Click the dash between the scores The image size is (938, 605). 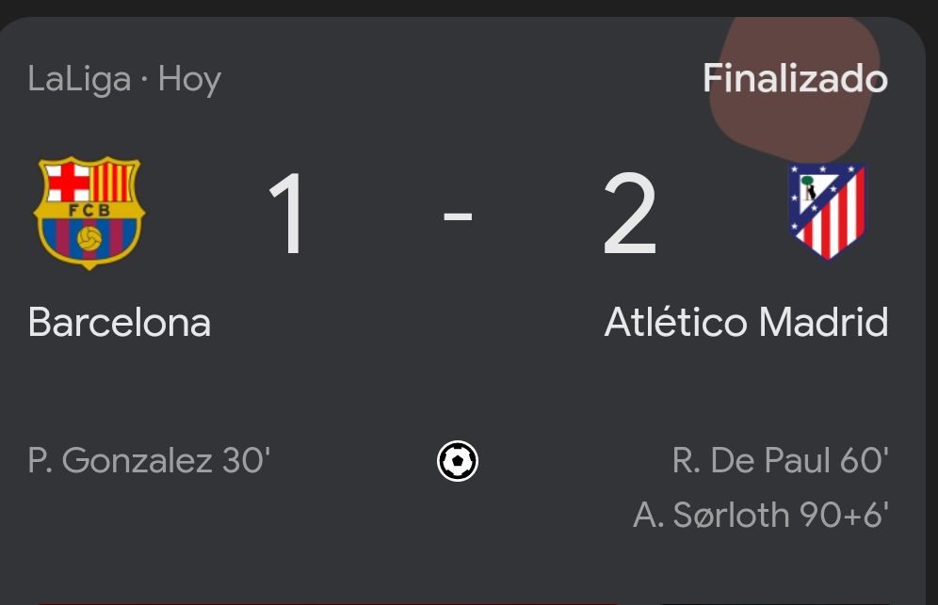coord(458,215)
